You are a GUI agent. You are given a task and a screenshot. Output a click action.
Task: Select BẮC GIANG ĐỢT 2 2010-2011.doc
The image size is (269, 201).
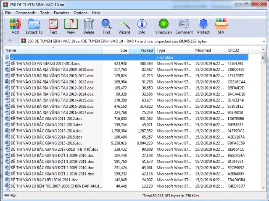(x=52, y=174)
